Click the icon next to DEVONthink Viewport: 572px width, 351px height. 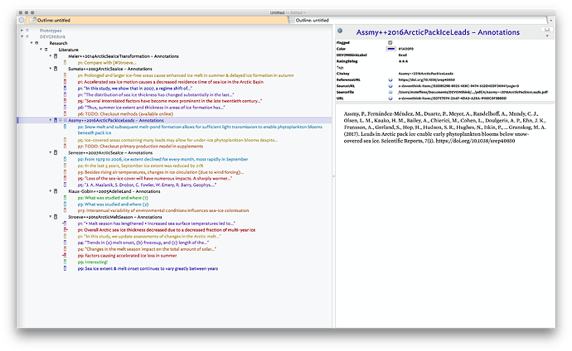pyautogui.click(x=27, y=36)
